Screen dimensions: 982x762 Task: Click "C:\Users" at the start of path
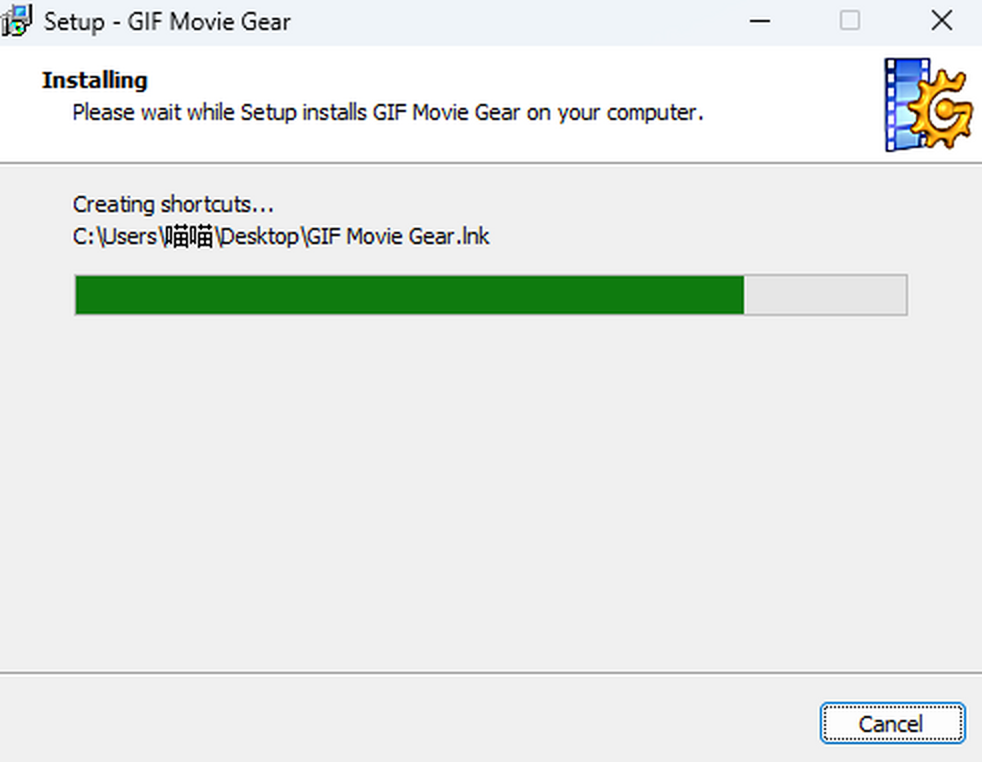pos(115,237)
